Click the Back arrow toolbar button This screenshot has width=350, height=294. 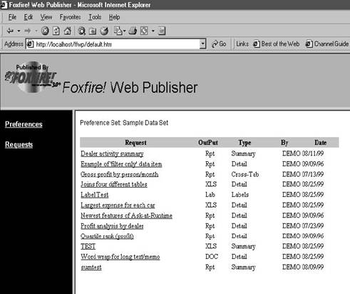10,31
